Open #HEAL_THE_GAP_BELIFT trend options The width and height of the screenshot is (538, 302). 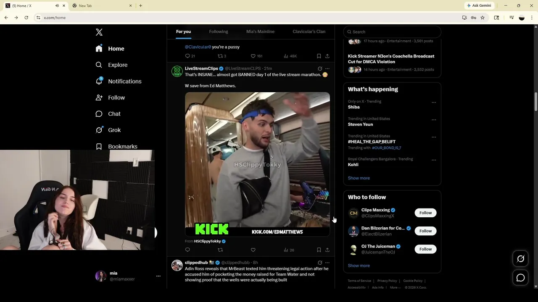[x=434, y=137]
